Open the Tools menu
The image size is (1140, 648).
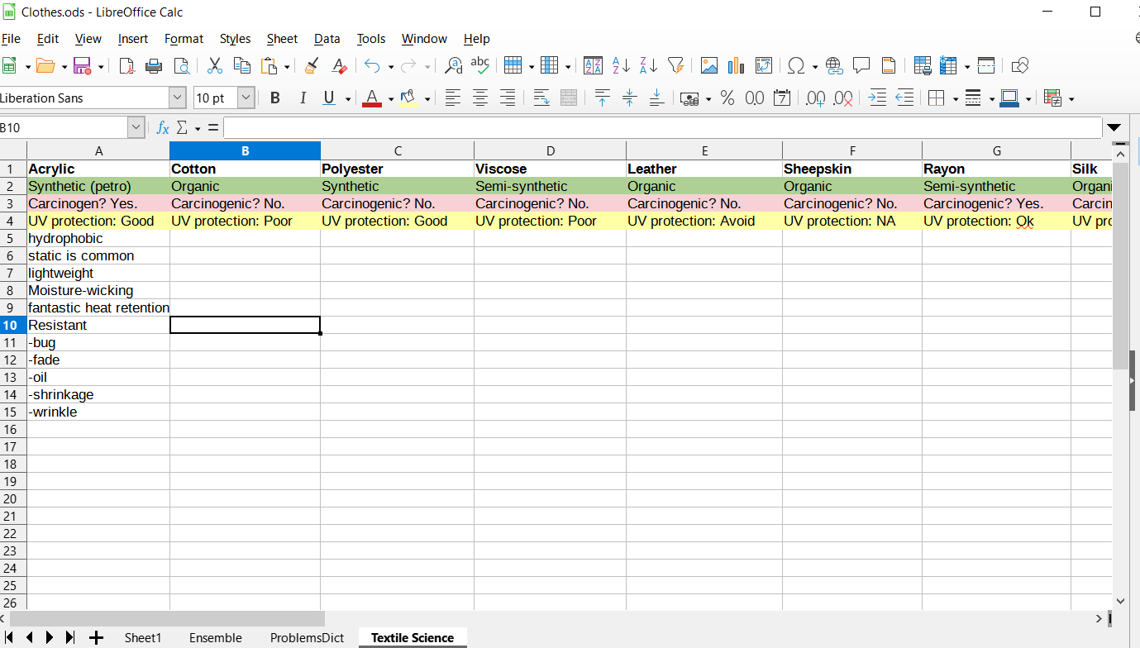[x=371, y=39]
